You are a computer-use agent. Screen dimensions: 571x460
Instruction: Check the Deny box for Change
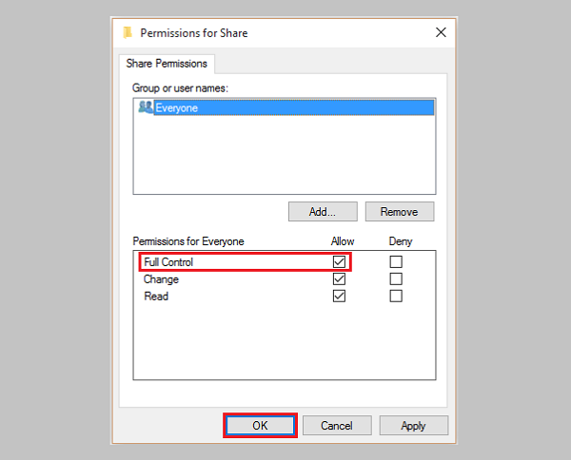396,279
